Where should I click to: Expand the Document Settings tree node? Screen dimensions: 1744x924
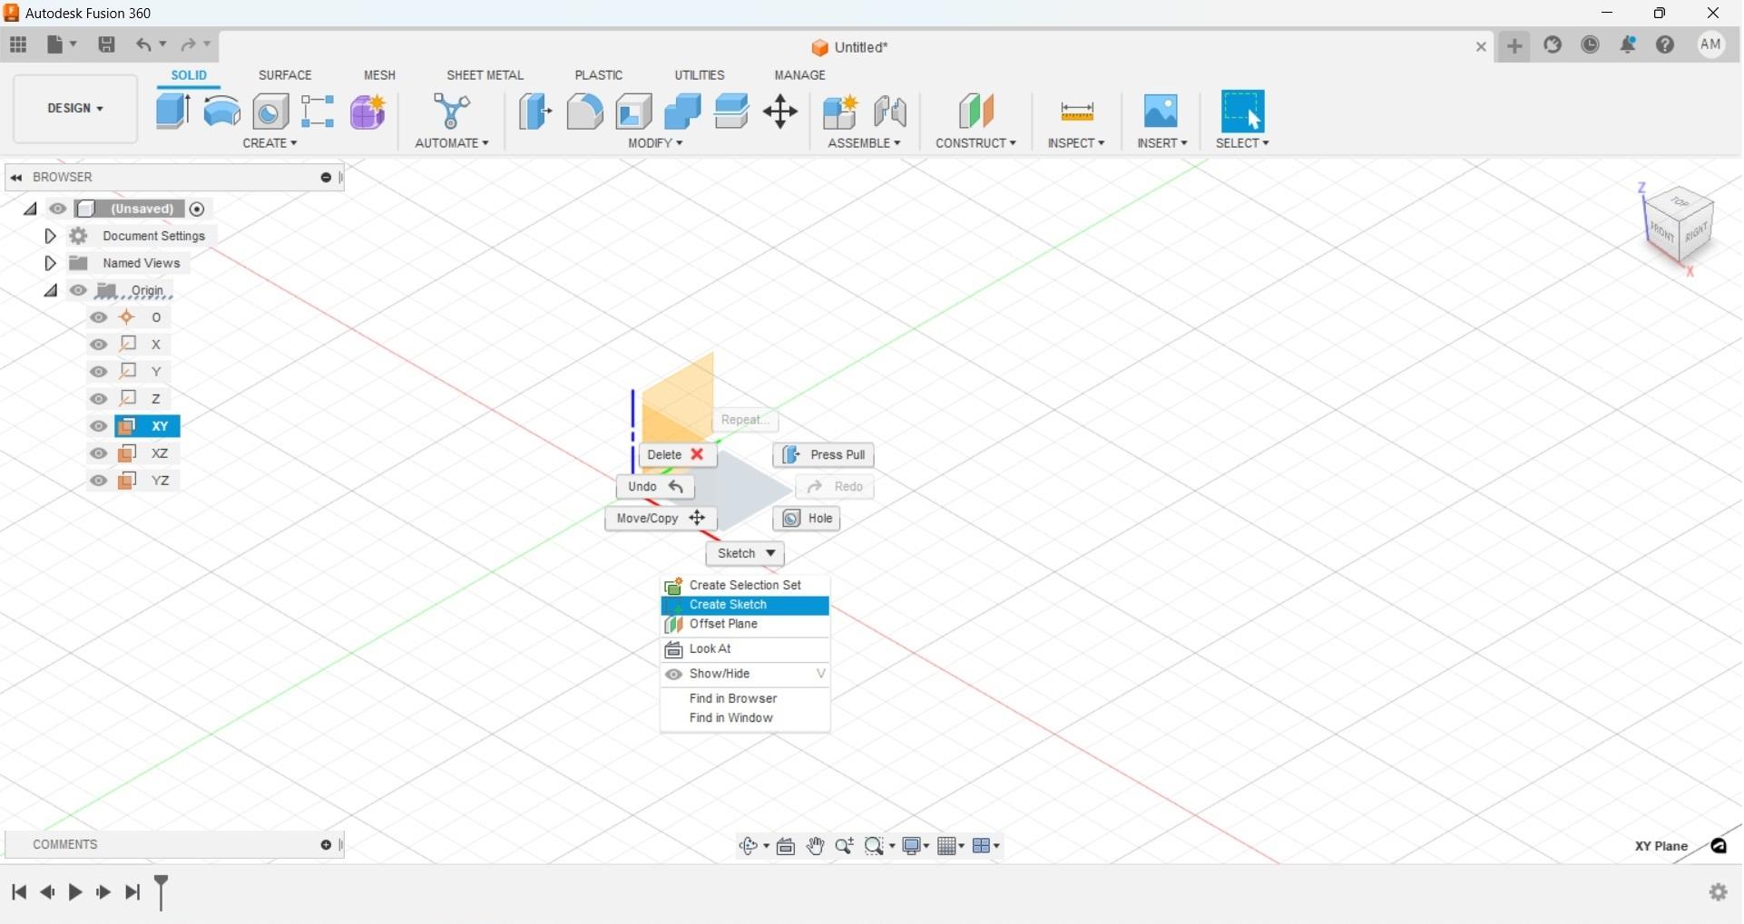pyautogui.click(x=51, y=237)
